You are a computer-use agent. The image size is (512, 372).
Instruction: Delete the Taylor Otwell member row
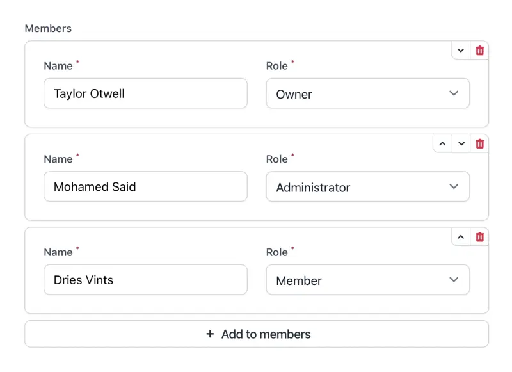tap(479, 51)
